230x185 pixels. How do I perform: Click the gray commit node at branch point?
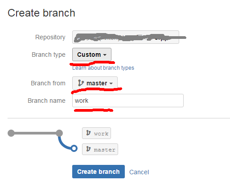[x=59, y=133]
